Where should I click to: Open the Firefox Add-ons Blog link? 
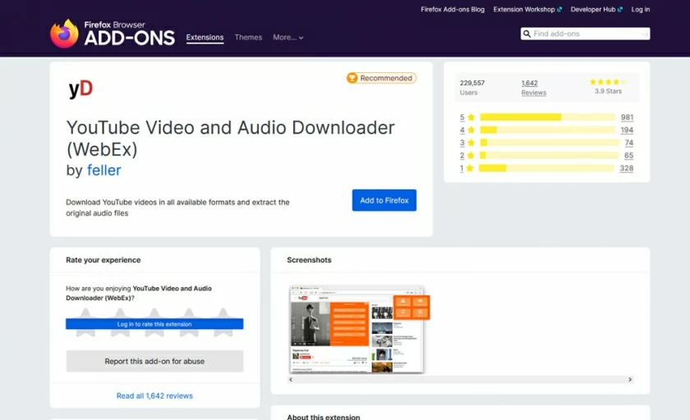coord(453,9)
